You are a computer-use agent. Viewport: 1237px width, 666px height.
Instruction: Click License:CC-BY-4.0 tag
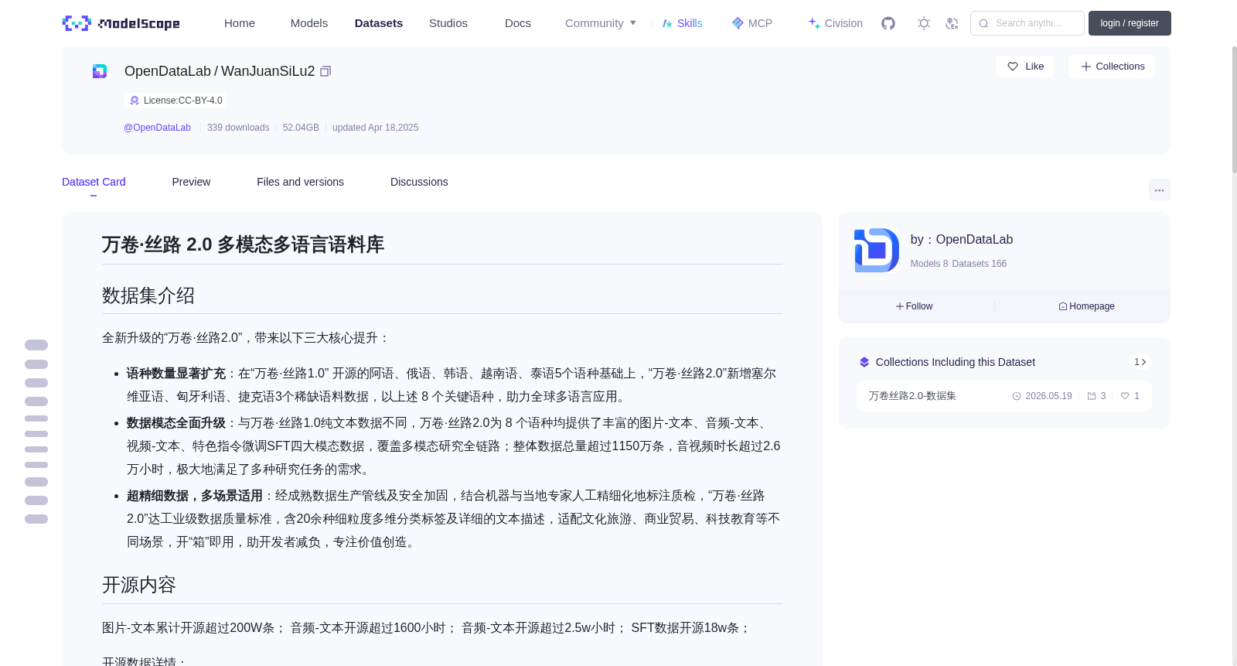click(175, 101)
